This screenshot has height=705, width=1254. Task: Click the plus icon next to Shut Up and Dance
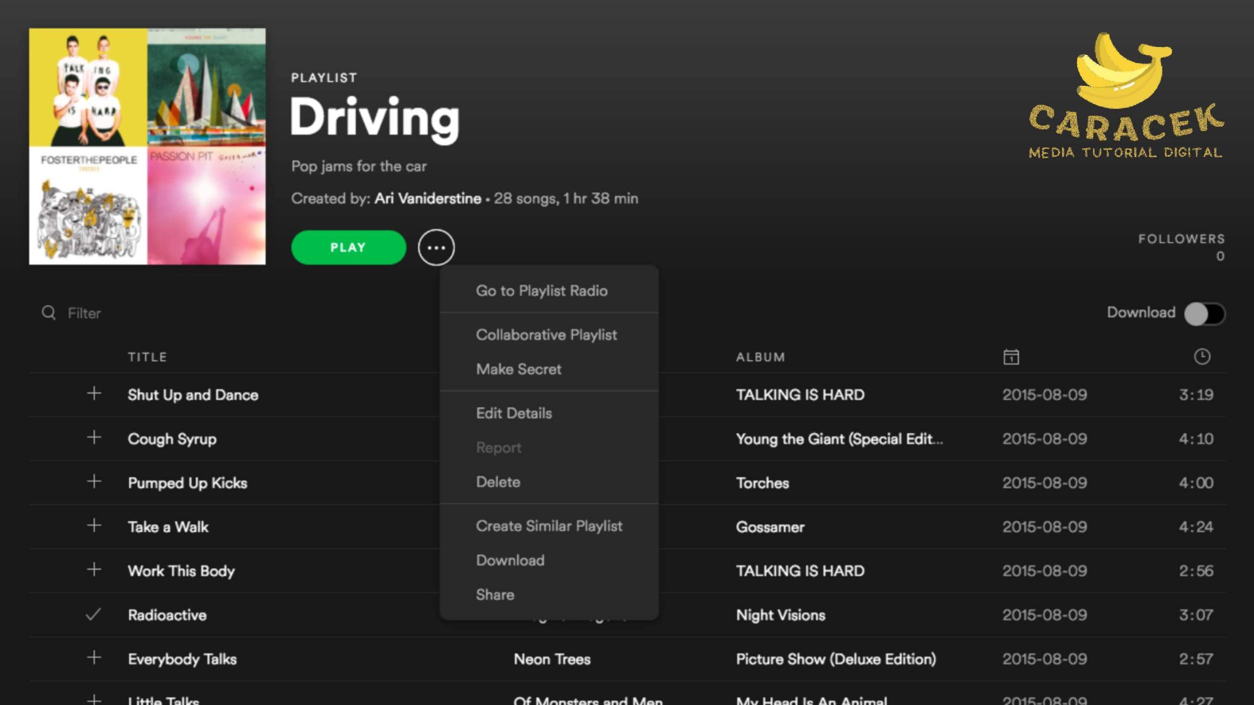click(x=94, y=393)
